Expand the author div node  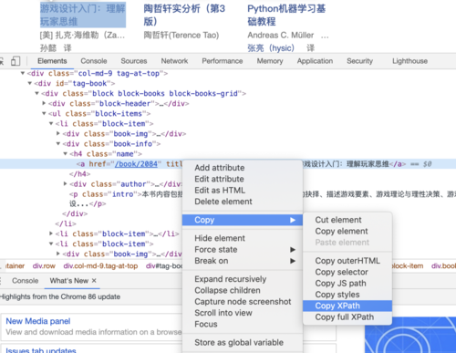(65, 183)
